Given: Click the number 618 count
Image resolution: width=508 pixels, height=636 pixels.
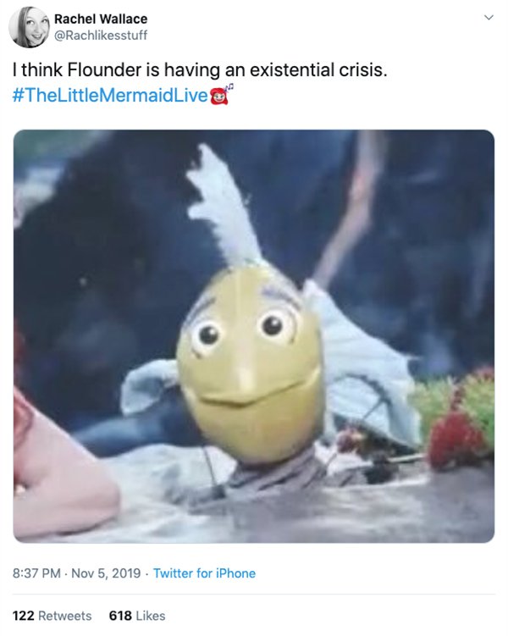Looking at the screenshot, I should (x=120, y=616).
